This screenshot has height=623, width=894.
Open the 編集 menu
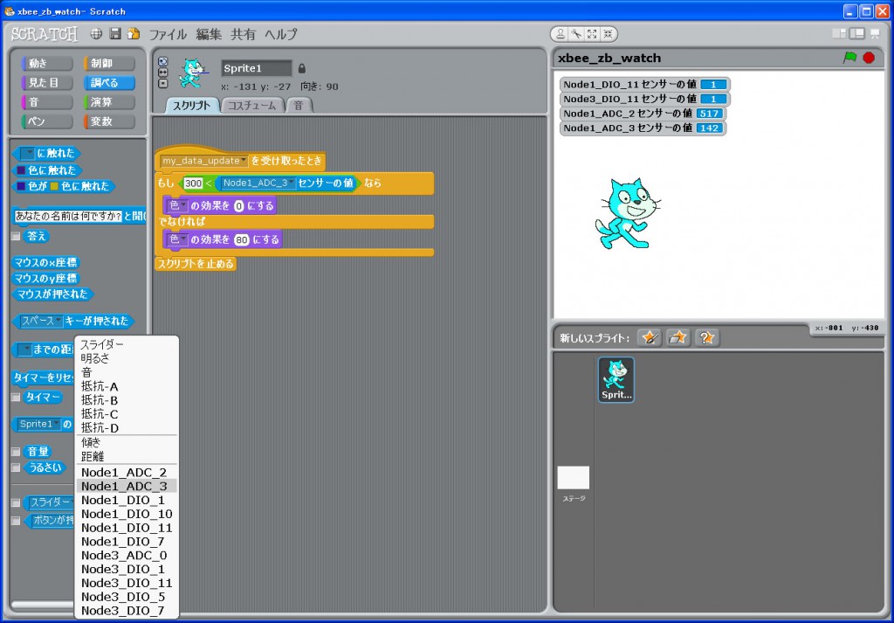tap(209, 34)
